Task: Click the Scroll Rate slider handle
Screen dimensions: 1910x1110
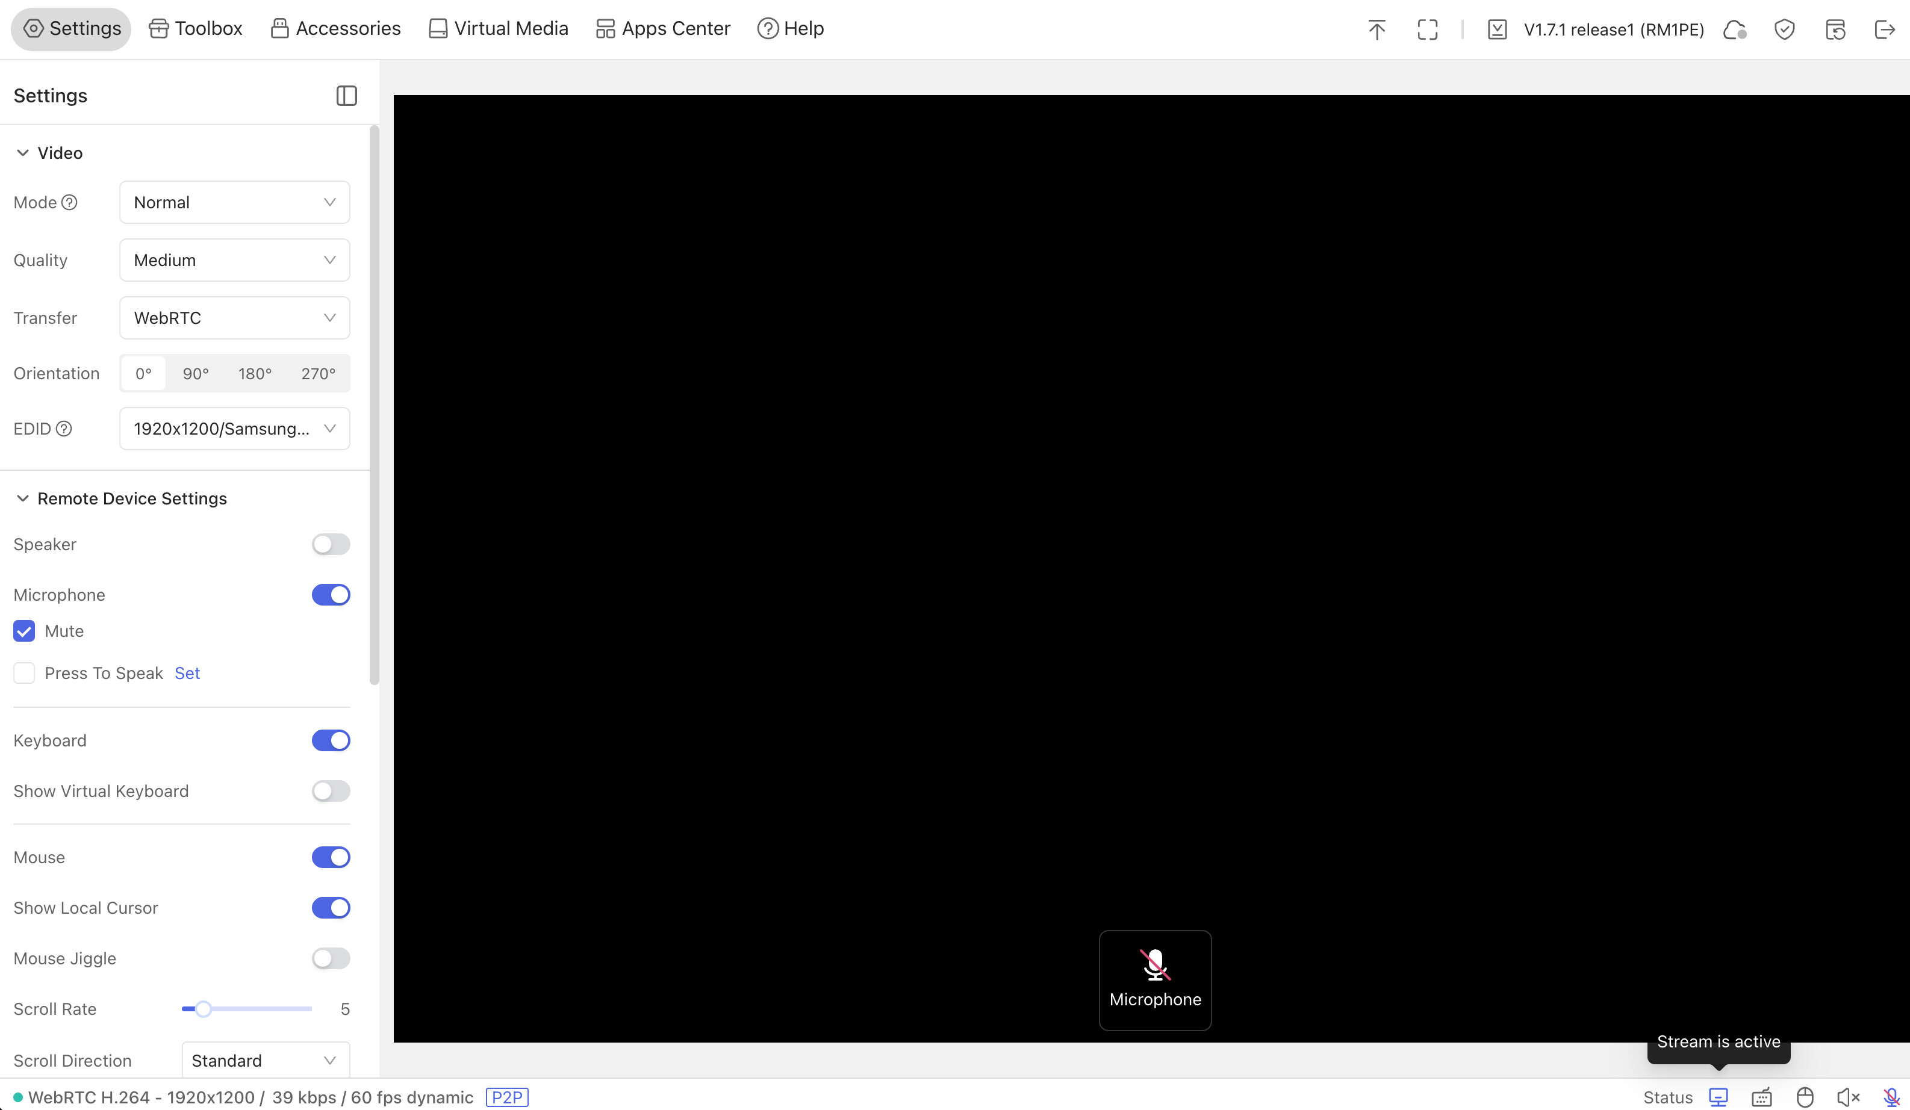Action: (x=202, y=1009)
